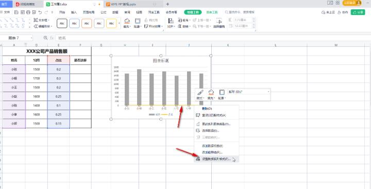
Task: Switch to the 页面布局 ribbon tab
Action: pos(89,12)
